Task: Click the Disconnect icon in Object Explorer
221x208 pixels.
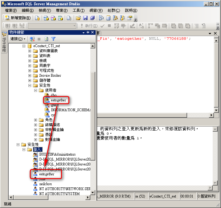Action: (x=32, y=39)
